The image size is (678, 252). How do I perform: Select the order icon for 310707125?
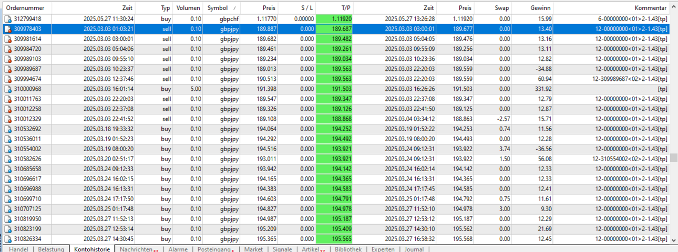point(7,208)
